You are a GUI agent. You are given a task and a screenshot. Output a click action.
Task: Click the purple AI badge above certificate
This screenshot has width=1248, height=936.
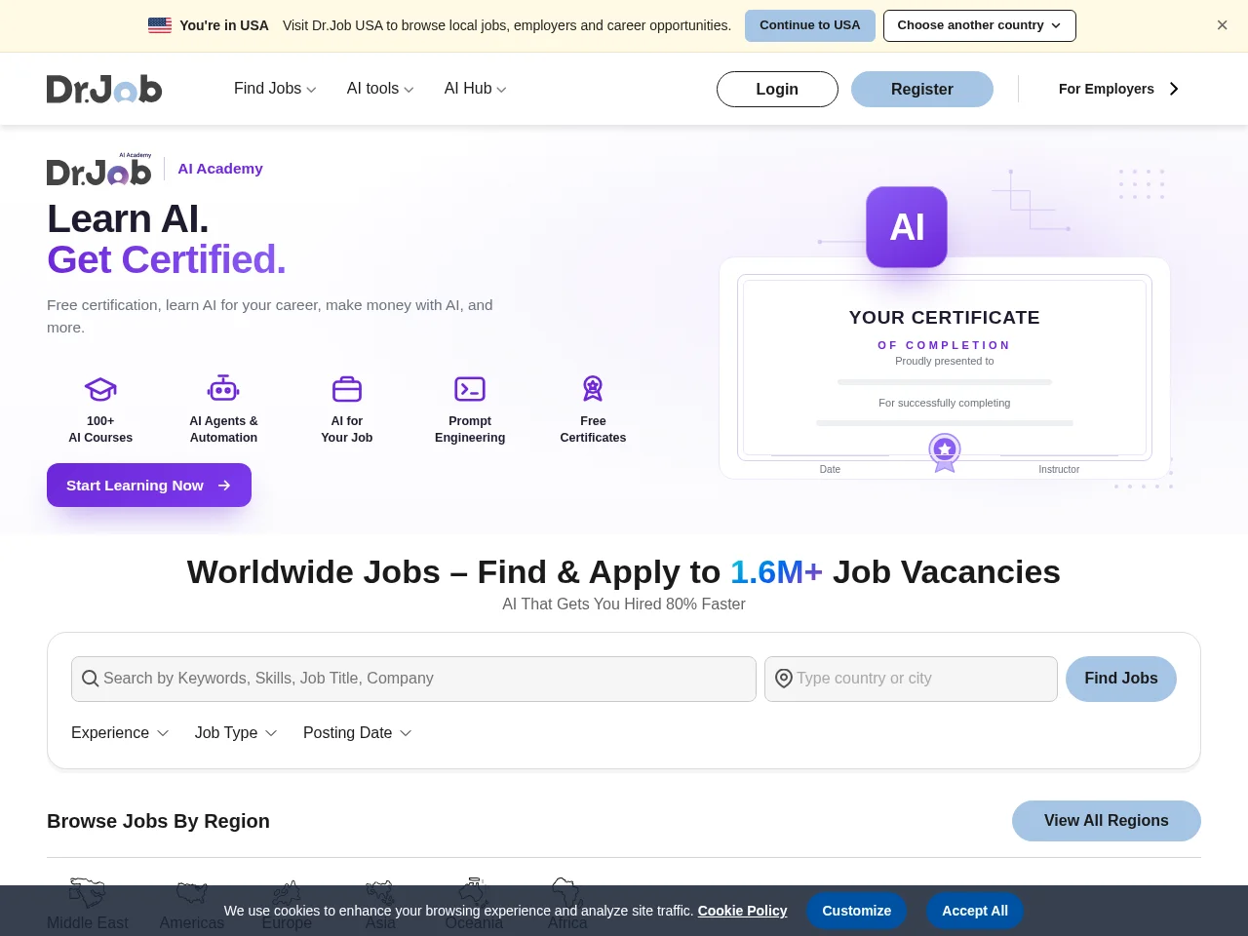[907, 227]
